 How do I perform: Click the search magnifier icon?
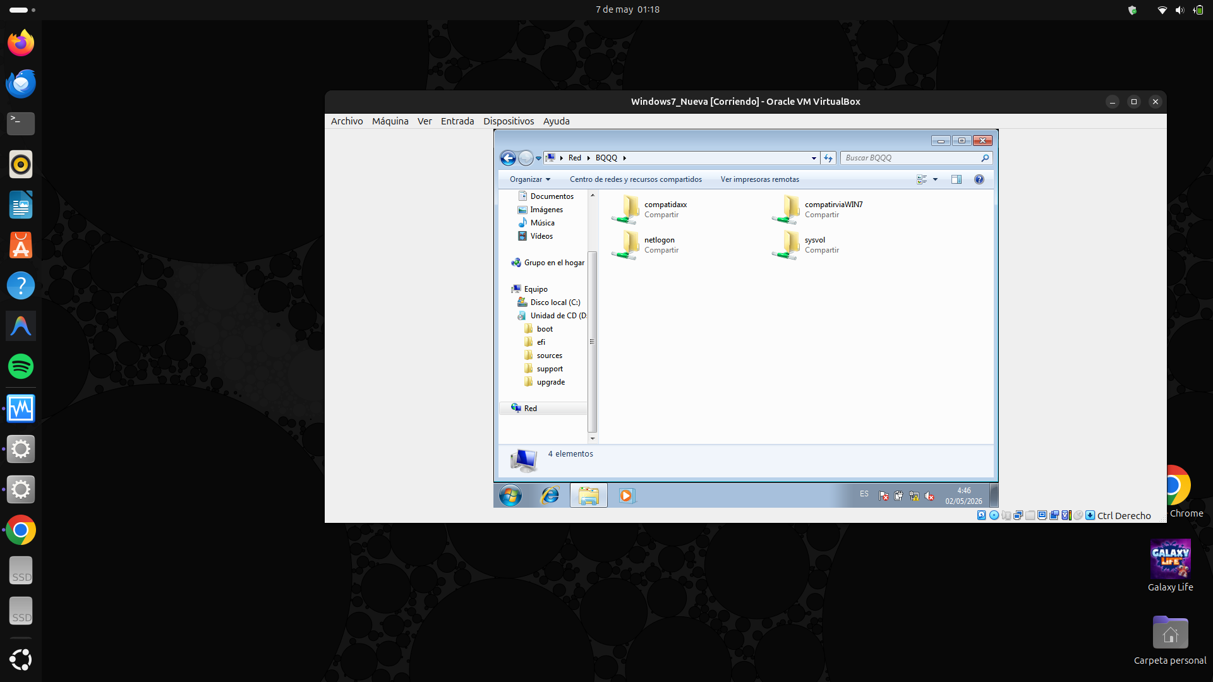[985, 158]
